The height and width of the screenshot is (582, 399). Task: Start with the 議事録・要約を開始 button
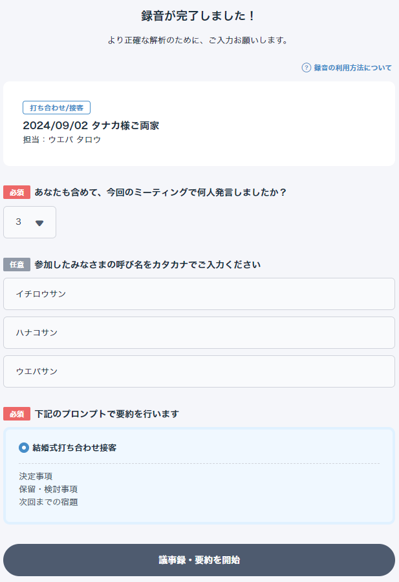[x=199, y=560]
